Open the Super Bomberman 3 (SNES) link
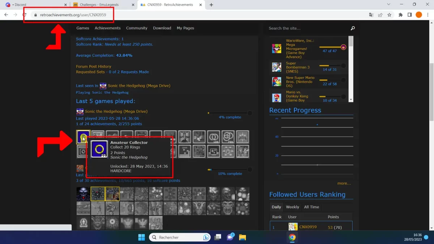The width and height of the screenshot is (434, 244). click(298, 67)
